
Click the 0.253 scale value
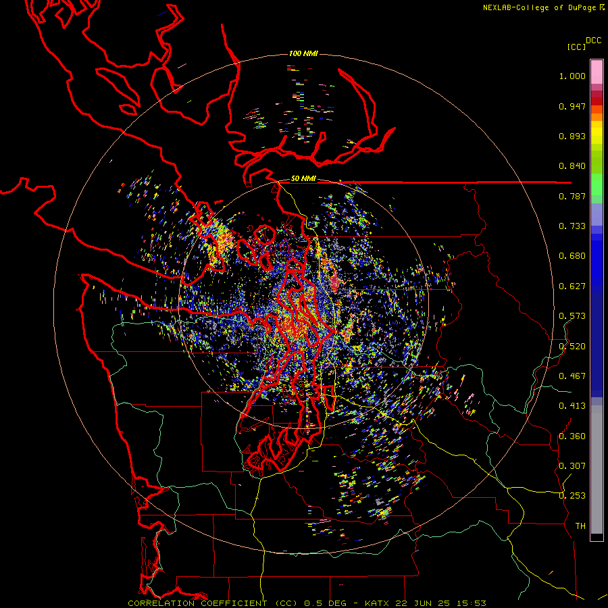[x=572, y=496]
